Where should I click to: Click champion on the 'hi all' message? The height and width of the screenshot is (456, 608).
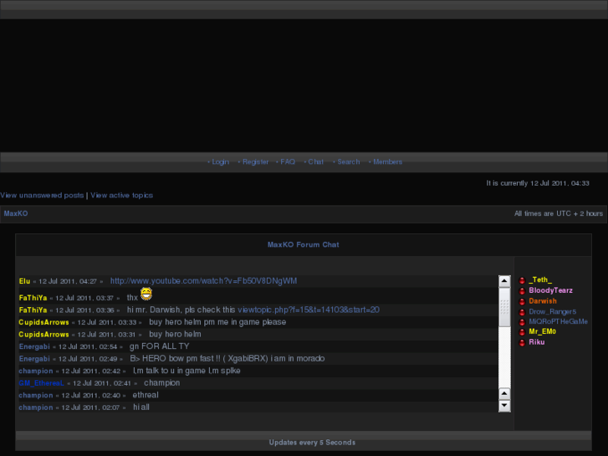[x=36, y=407]
